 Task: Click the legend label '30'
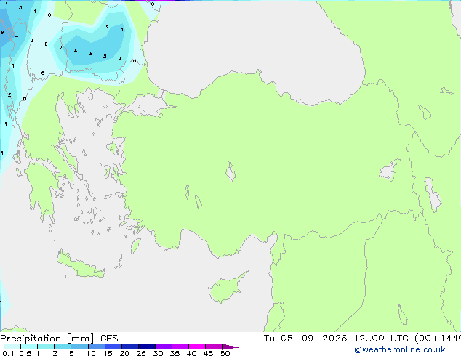tap(158, 353)
